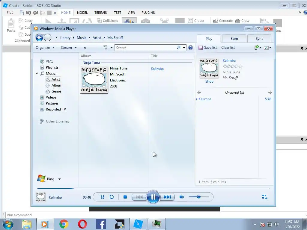Screen dimensions: 307x230
Task: Click the Ninja Tuna album cover
Action: [x=94, y=80]
